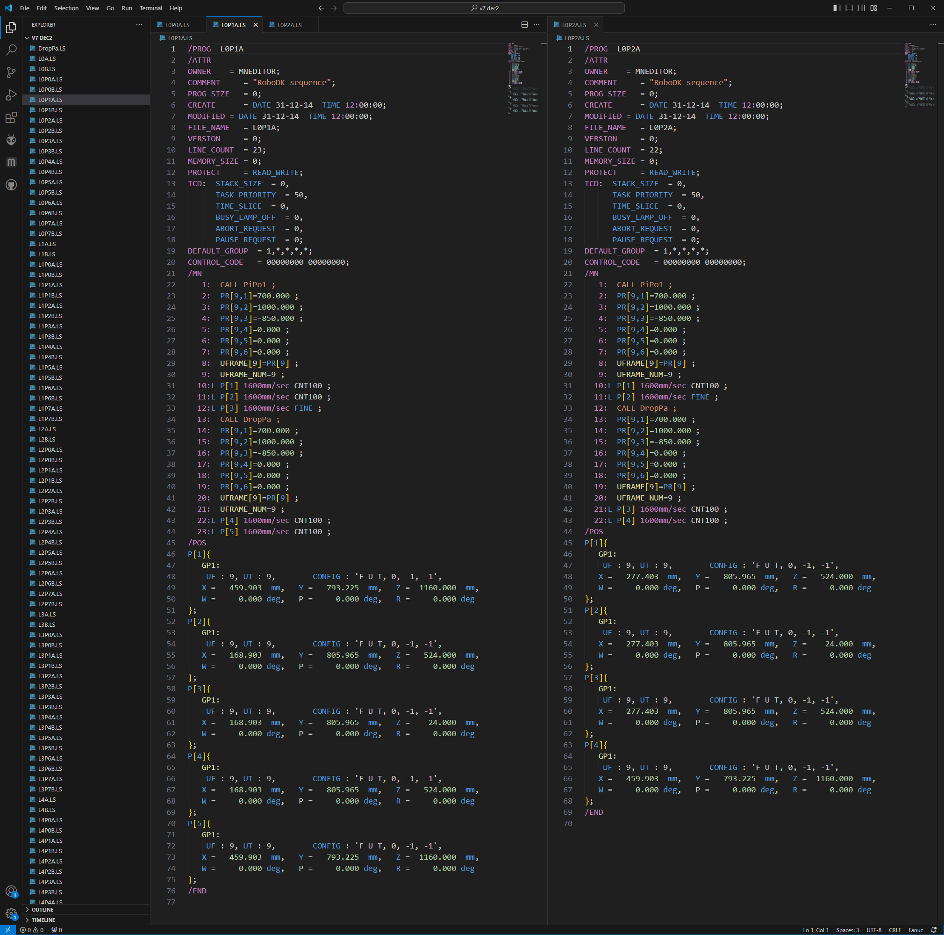The width and height of the screenshot is (944, 935).
Task: Expand the TIMELINE section
Action: pyautogui.click(x=43, y=920)
